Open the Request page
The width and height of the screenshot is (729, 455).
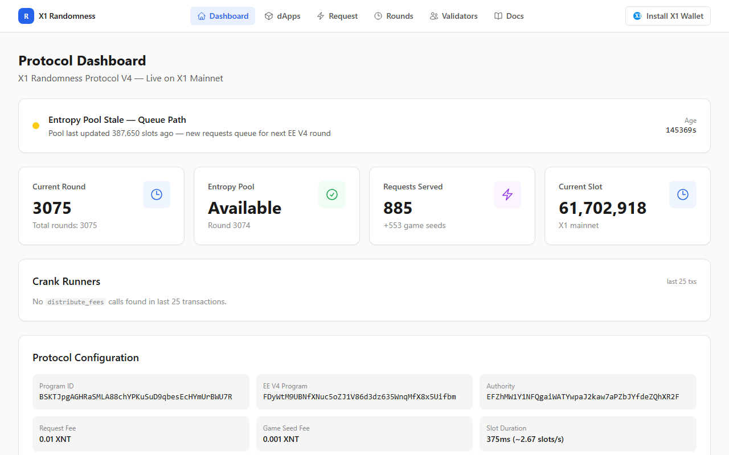tap(337, 16)
